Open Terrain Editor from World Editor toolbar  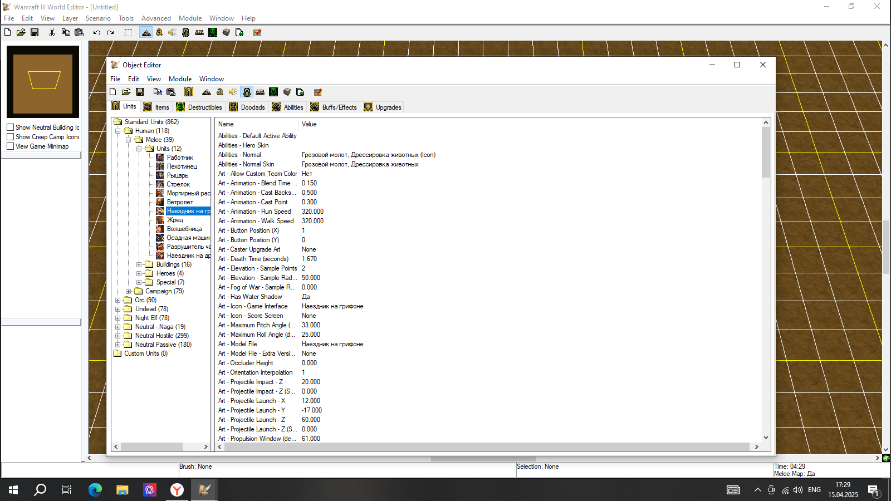(x=146, y=32)
